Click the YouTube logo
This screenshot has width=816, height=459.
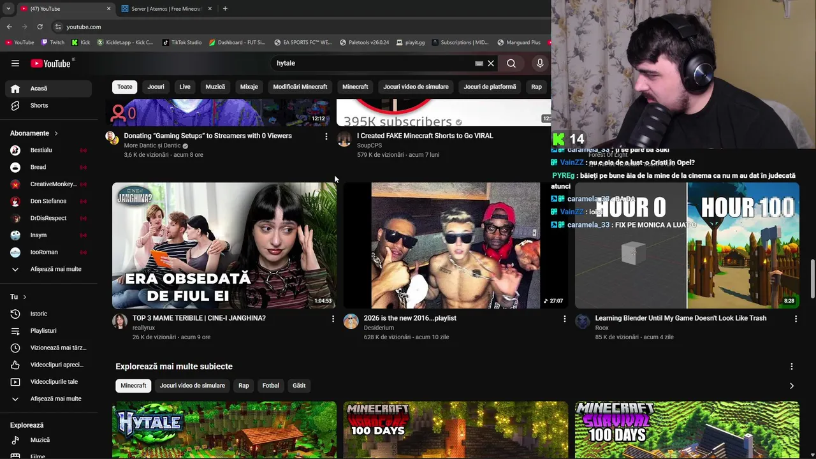coord(51,63)
